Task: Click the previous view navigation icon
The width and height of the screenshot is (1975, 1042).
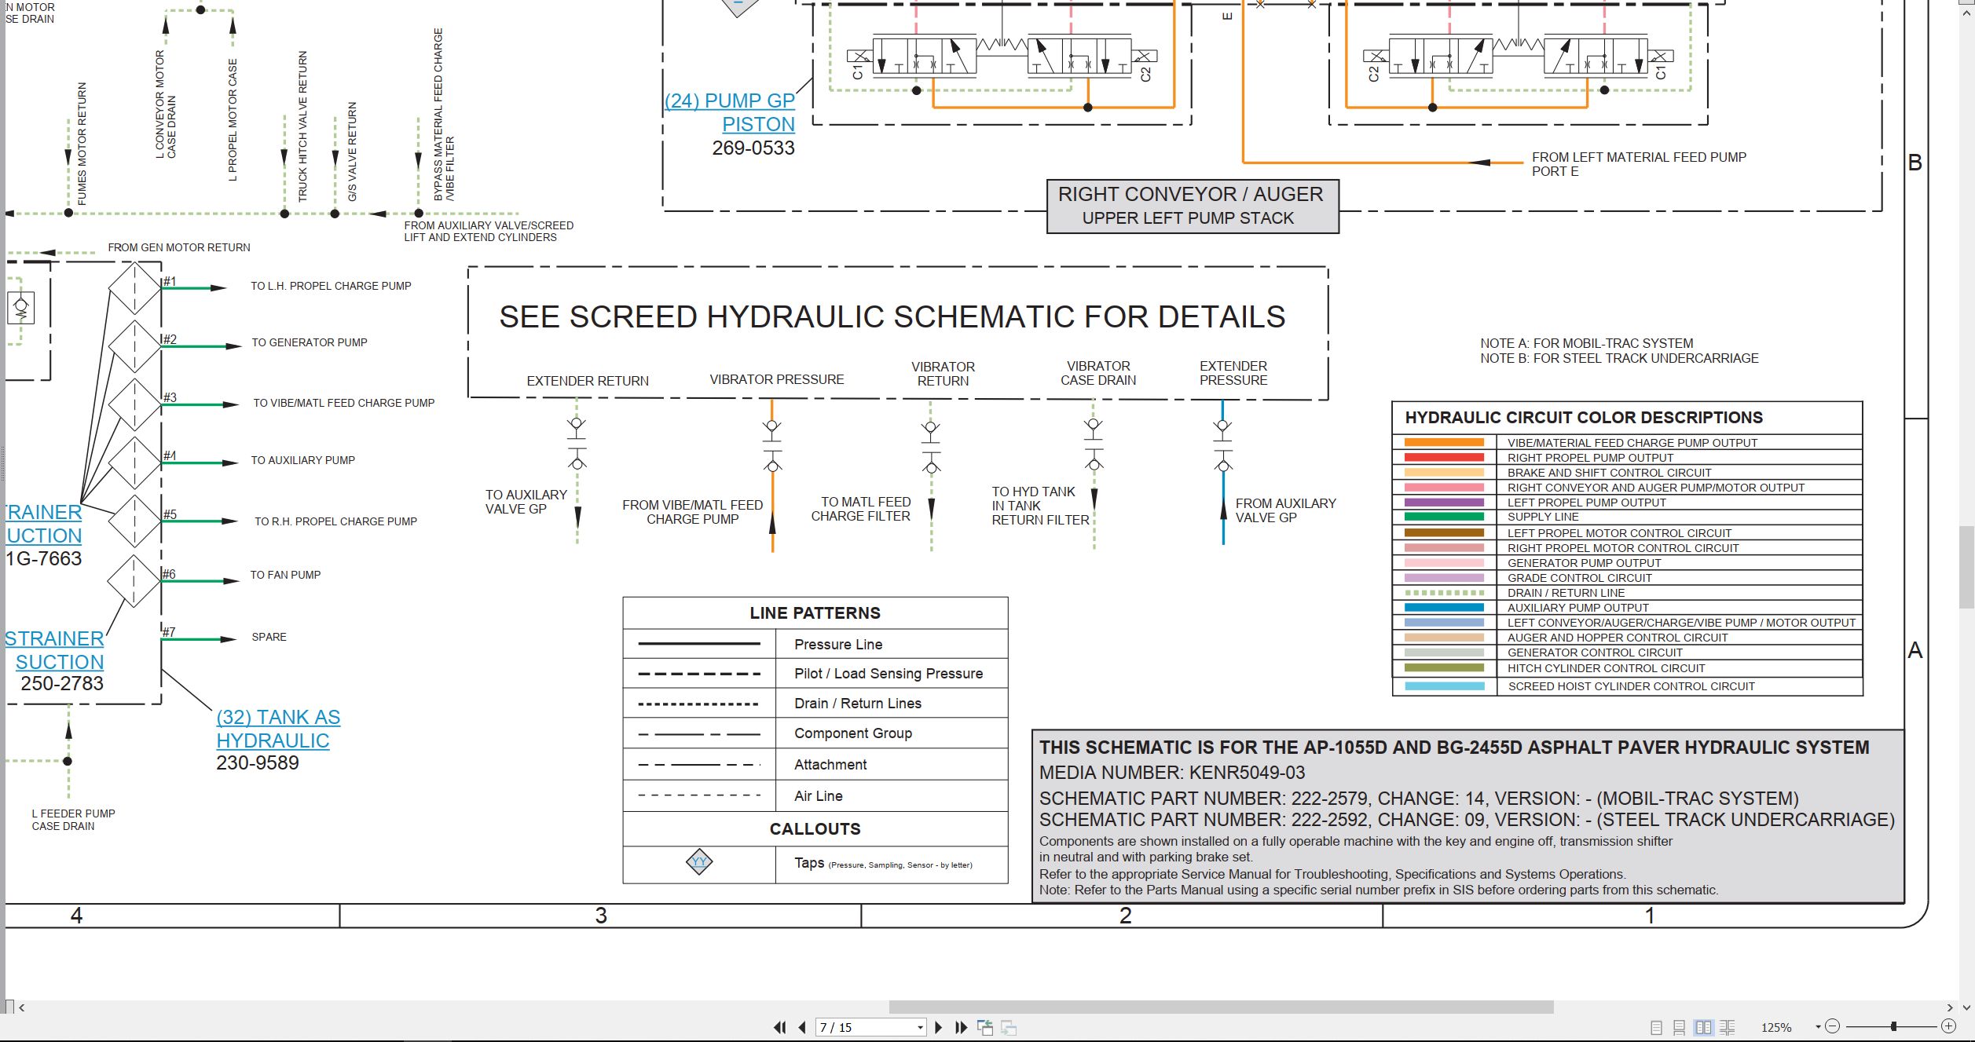Action: tap(984, 1027)
